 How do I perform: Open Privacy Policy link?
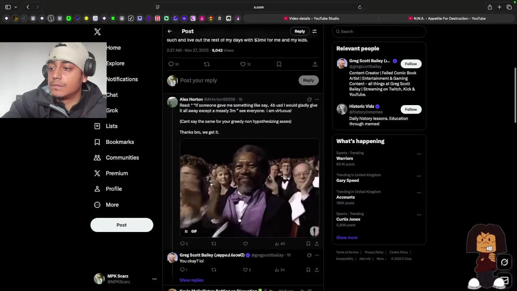click(x=374, y=252)
